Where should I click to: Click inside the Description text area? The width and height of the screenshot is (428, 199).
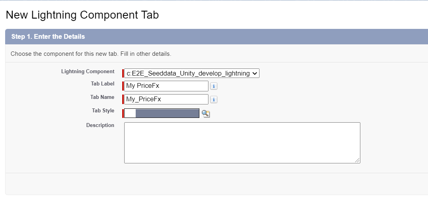click(242, 142)
